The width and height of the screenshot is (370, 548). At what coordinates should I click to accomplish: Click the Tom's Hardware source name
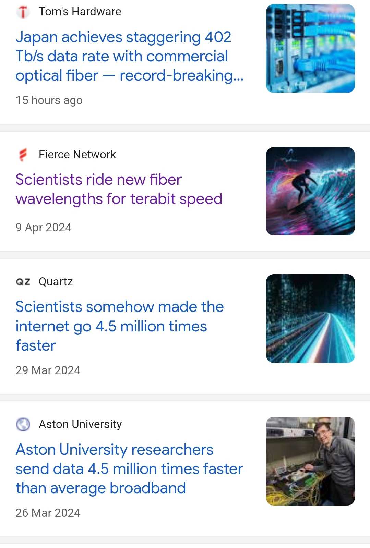click(80, 12)
